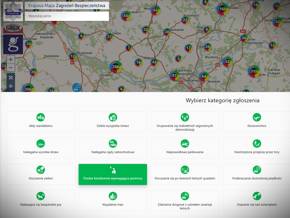290x218 pixels.
Task: Choose the Dzikie wysypiska śmieci icon
Action: pos(113,117)
